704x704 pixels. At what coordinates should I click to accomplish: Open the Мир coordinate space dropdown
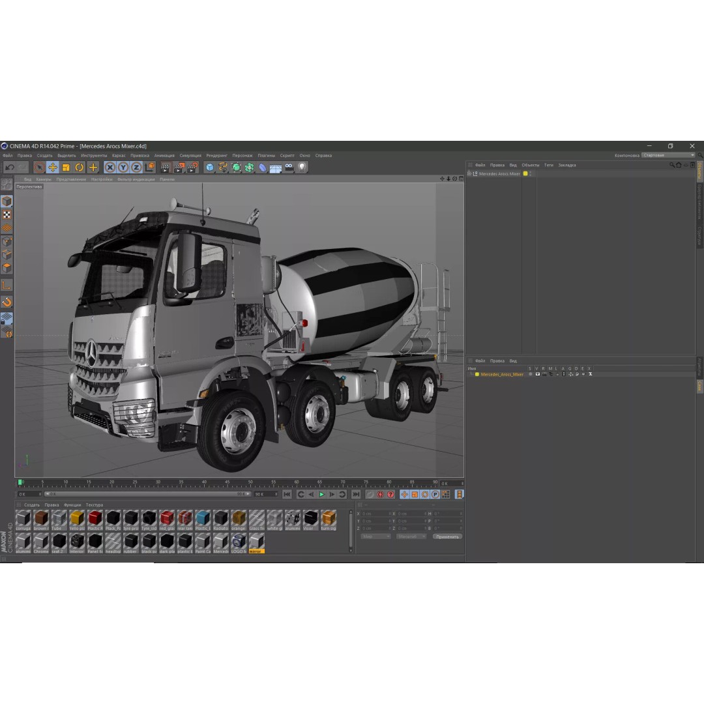point(376,536)
